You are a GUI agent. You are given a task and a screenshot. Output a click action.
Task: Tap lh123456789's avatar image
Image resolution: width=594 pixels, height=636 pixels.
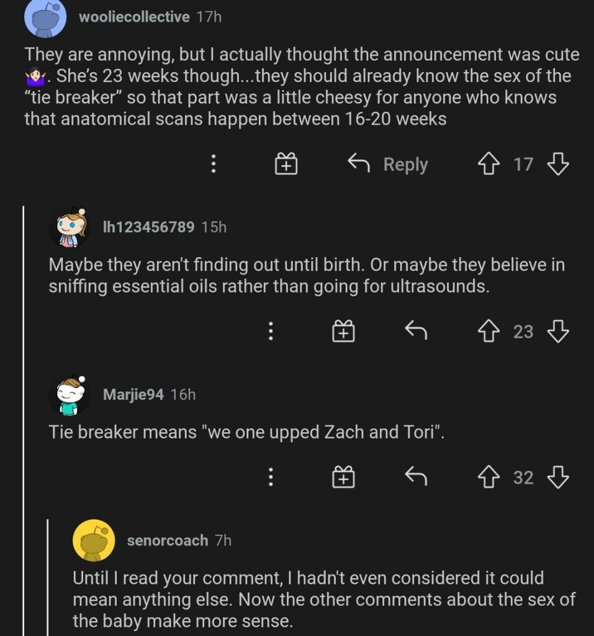(70, 227)
